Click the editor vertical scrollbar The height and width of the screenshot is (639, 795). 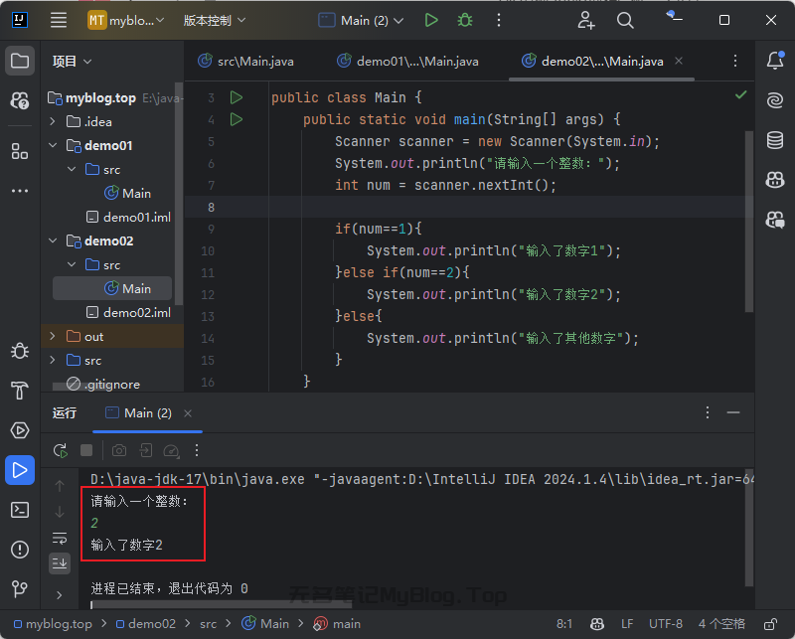749,221
